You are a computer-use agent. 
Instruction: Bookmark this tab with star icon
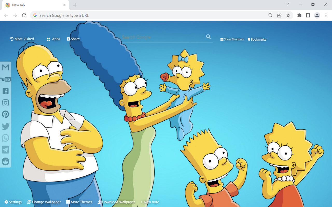[288, 16]
